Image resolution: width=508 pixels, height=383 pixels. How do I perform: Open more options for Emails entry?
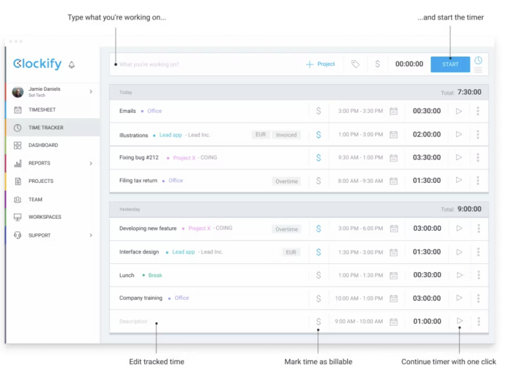click(478, 111)
